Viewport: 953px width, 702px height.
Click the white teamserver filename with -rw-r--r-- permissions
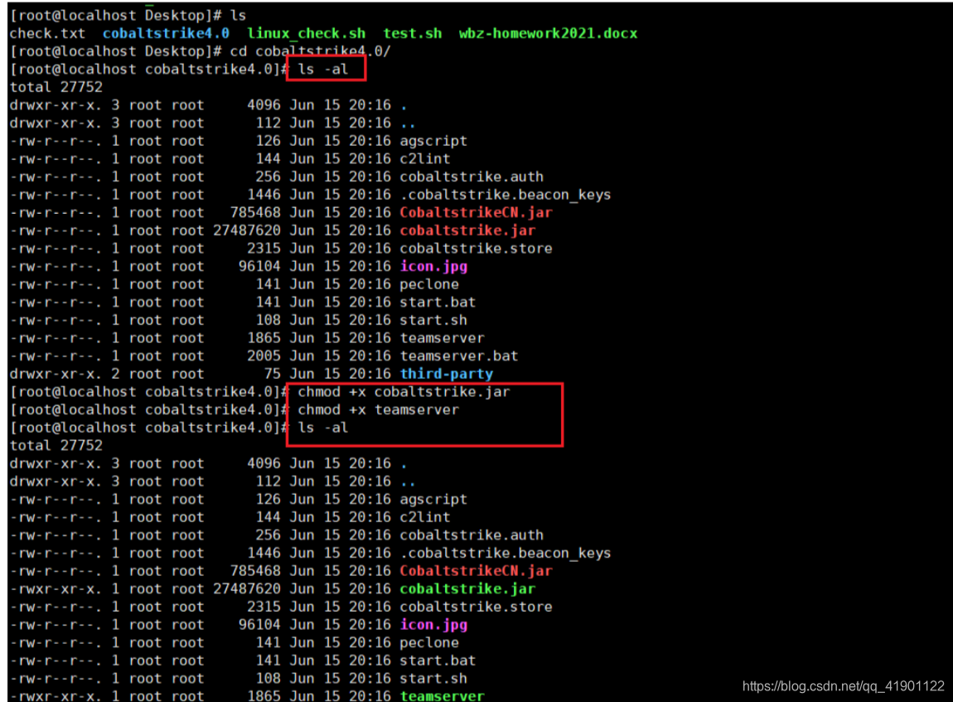[442, 338]
